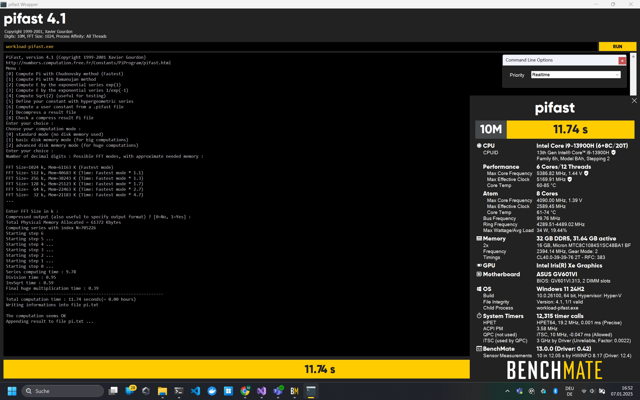
Task: Click the 'FFT Size=1024 k' Fastest mode line
Action: click(59, 167)
